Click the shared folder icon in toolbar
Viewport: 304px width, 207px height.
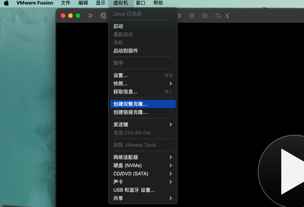pyautogui.click(x=218, y=16)
